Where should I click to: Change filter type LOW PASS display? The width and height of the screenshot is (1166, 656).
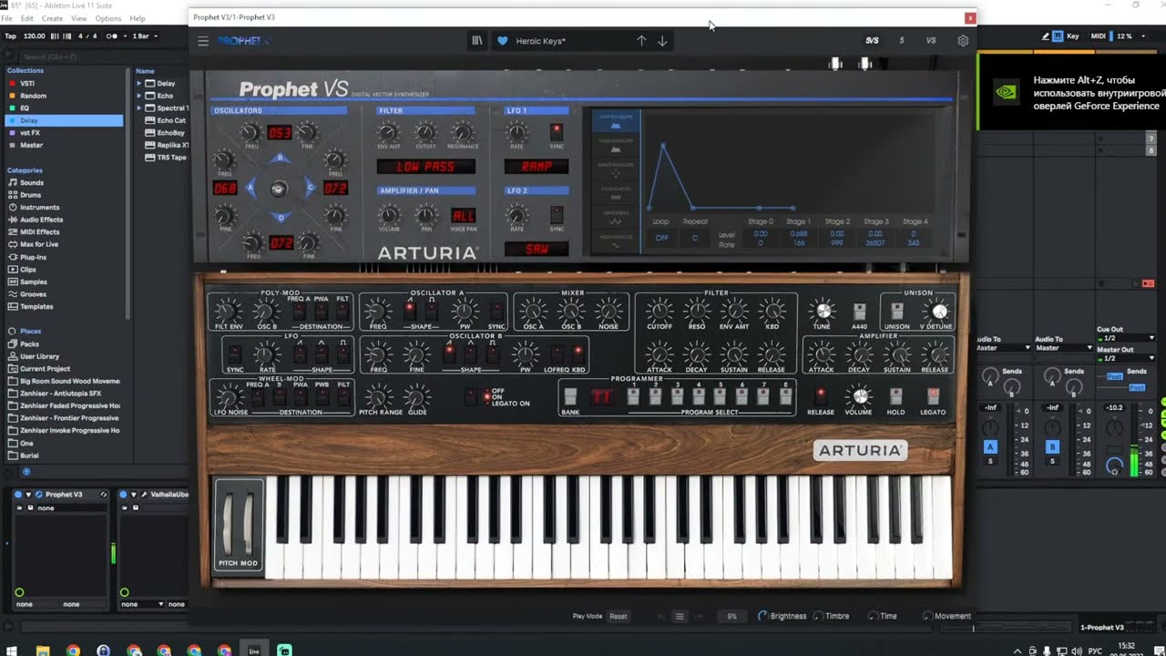pyautogui.click(x=426, y=167)
